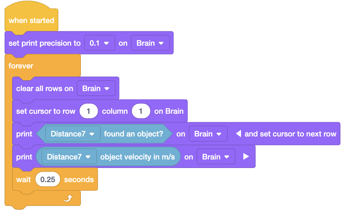Edit the 0.25 value in wait block
This screenshot has height=215, width=342.
click(48, 179)
